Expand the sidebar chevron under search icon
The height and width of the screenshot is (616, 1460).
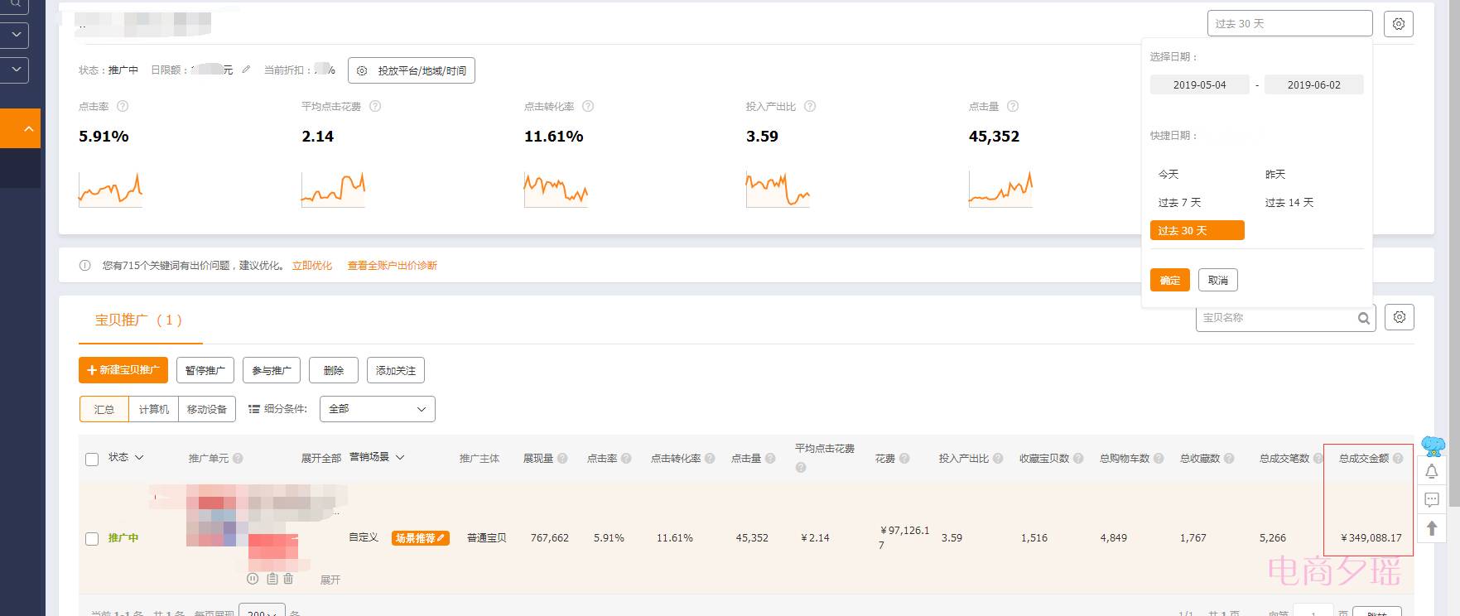pos(15,35)
